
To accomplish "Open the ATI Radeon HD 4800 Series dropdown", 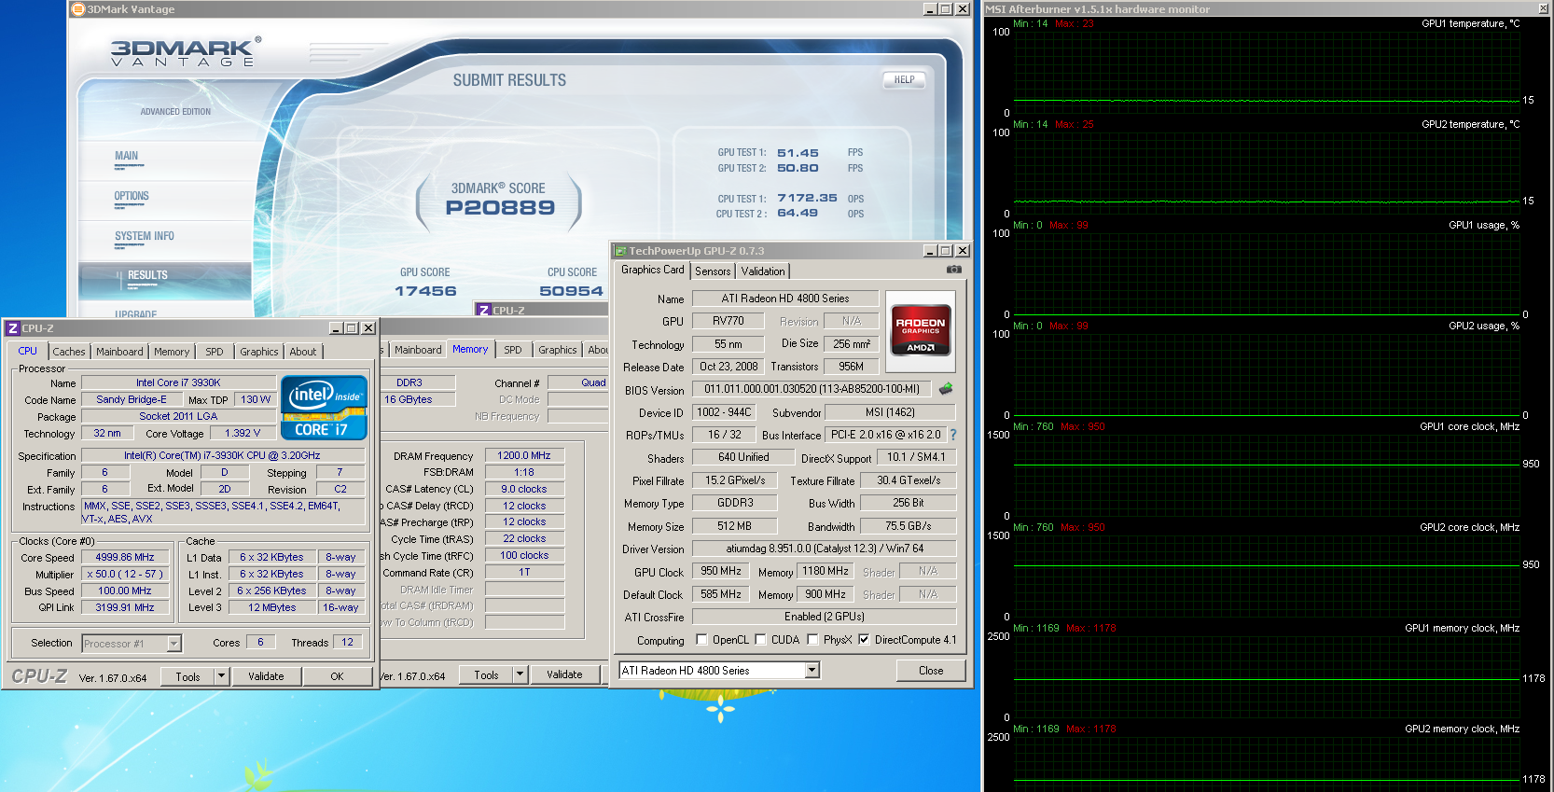I will 812,671.
